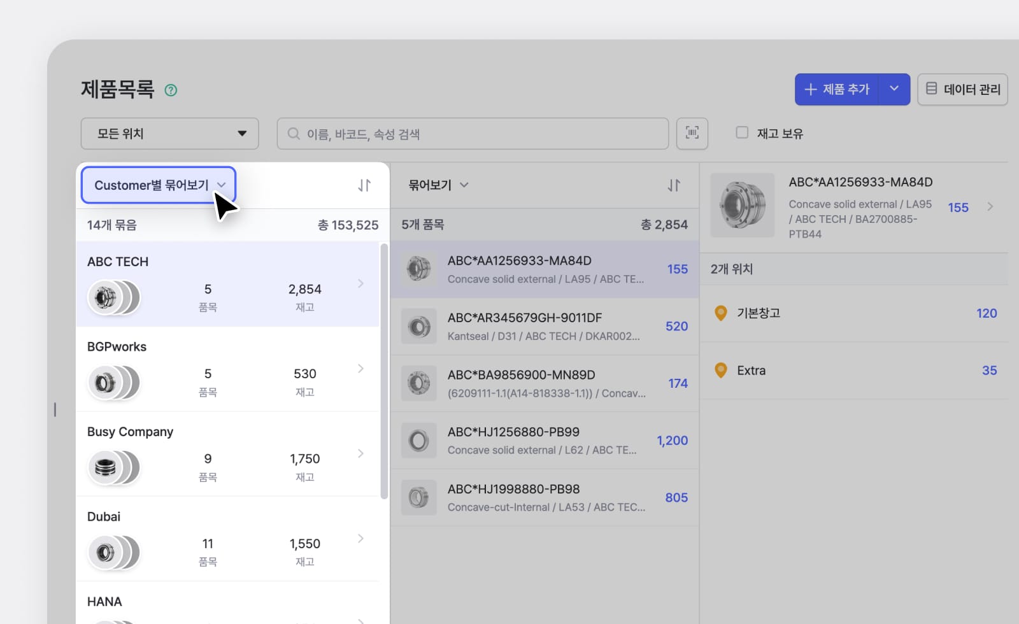The image size is (1019, 624).
Task: Click the help icon beside 제품목록 title
Action: tap(171, 90)
